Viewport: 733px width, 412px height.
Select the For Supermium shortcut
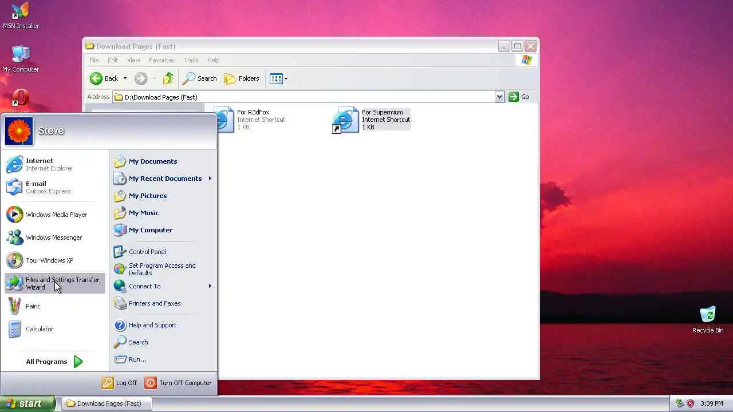pos(372,120)
